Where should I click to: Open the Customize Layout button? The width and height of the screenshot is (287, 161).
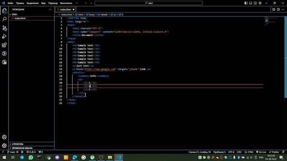click(260, 3)
